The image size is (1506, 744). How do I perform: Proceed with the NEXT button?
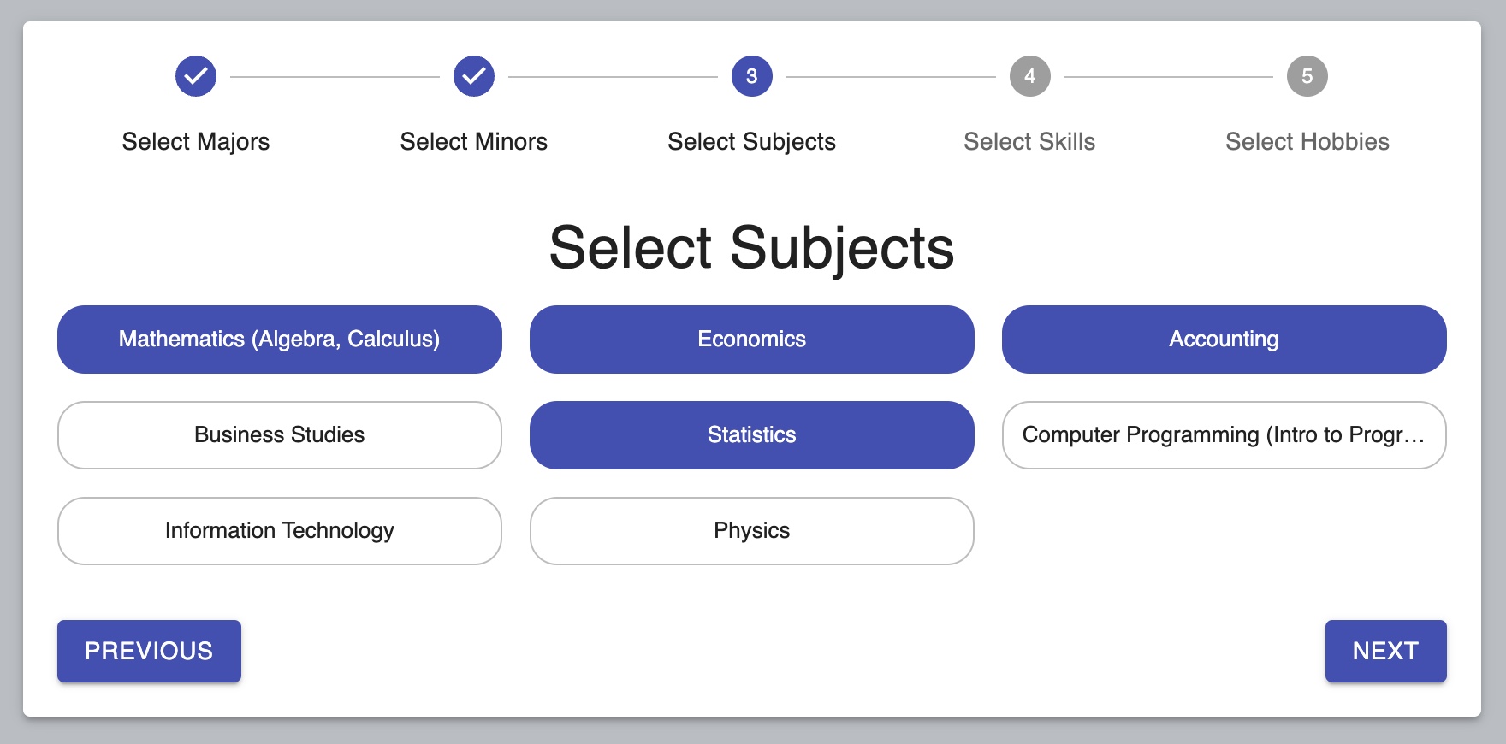click(1385, 651)
